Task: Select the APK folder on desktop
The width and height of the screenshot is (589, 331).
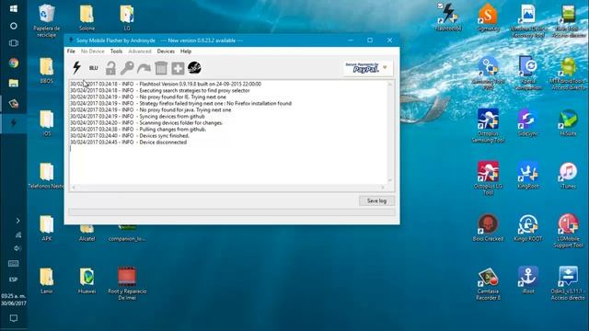Action: [x=47, y=227]
